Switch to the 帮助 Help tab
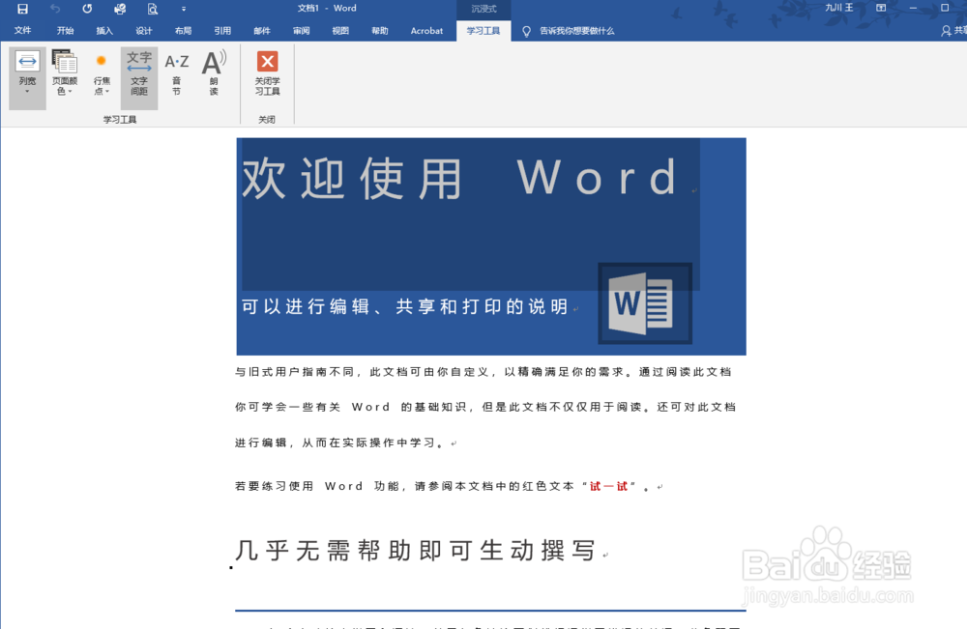 380,30
